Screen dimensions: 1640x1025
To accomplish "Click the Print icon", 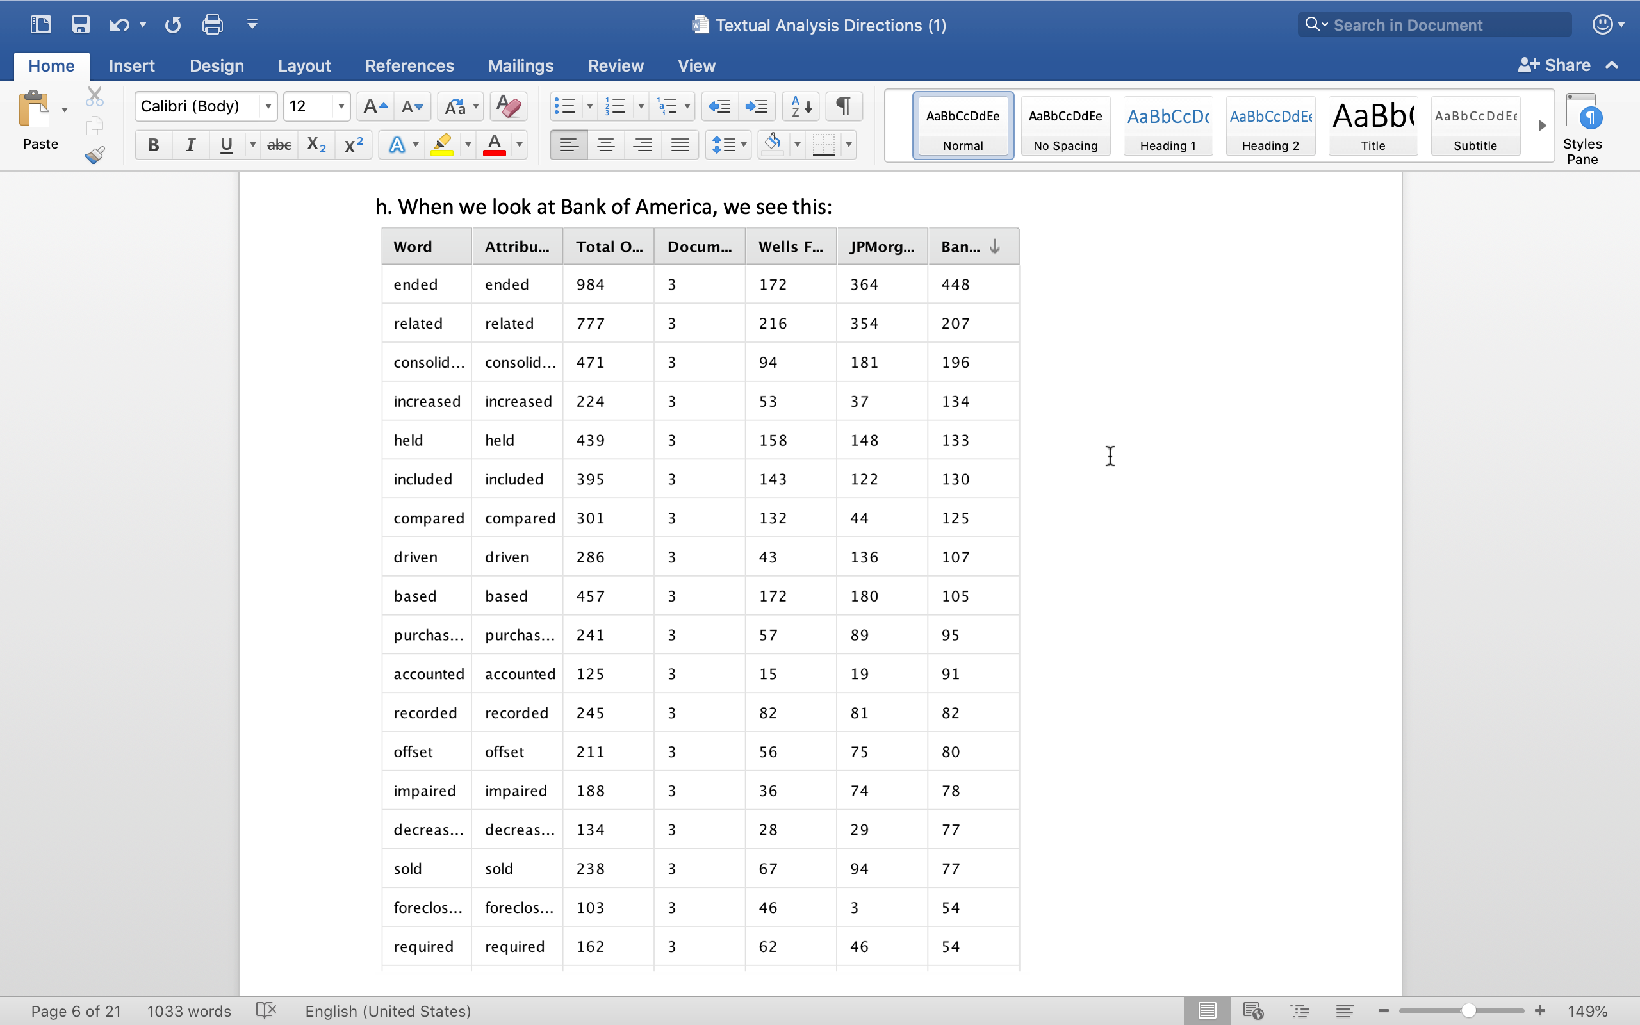I will click(x=211, y=24).
